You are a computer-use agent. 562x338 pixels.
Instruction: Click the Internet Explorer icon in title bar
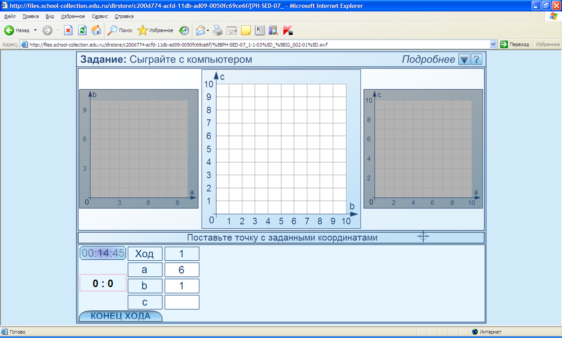4,6
